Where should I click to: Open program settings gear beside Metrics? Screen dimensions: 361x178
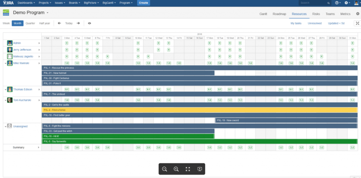pyautogui.click(x=358, y=14)
